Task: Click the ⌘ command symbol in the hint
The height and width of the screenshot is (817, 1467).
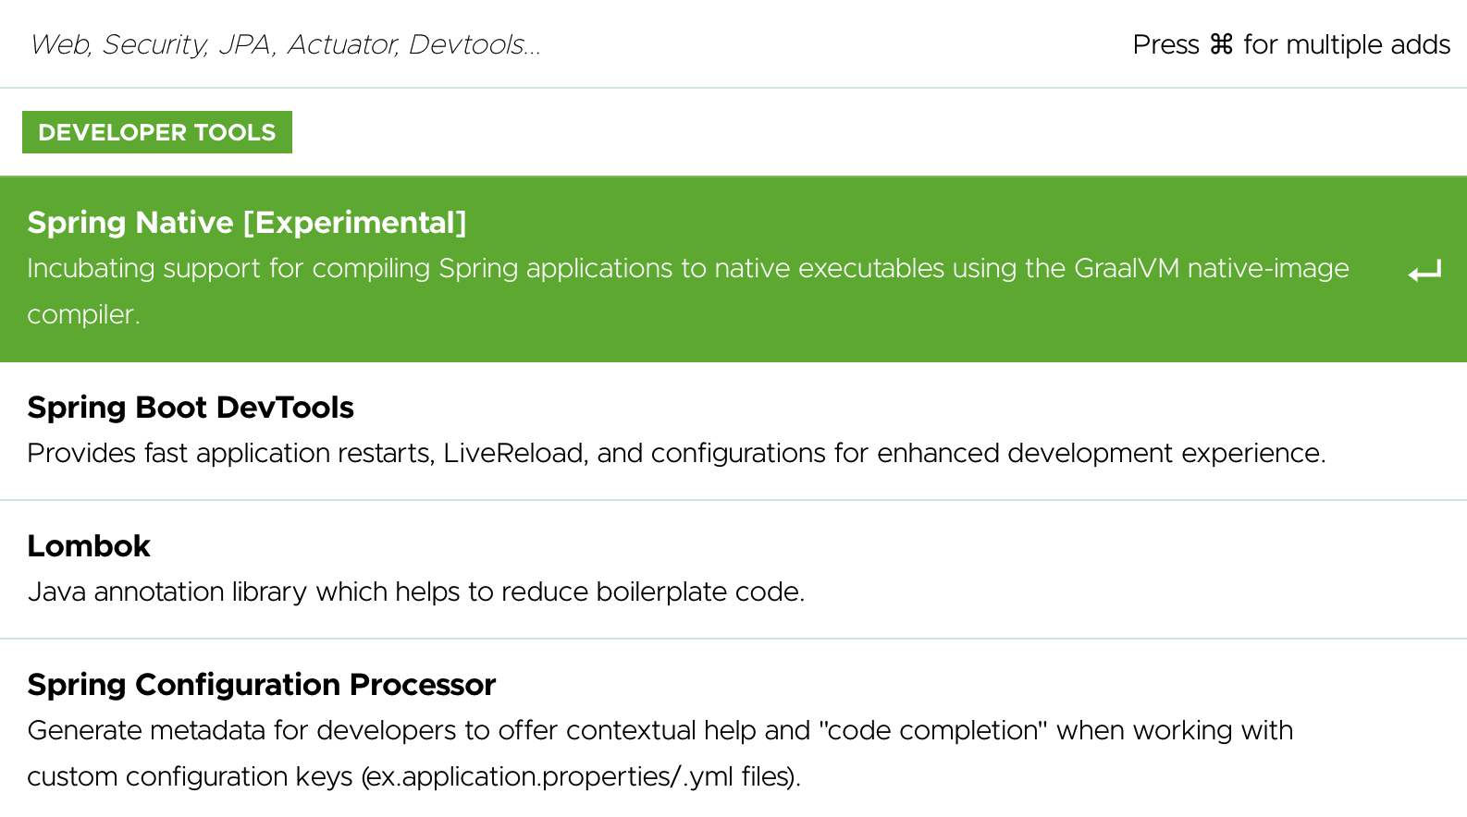Action: [x=1221, y=44]
